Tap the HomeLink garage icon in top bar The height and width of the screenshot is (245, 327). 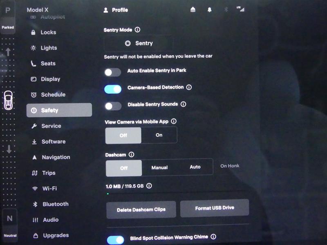click(x=193, y=10)
